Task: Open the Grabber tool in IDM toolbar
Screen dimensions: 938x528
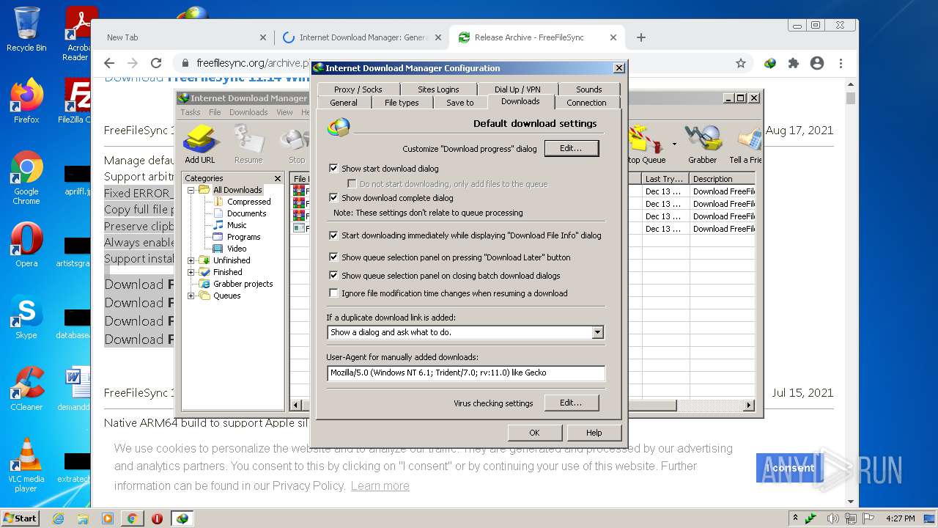Action: [702, 144]
